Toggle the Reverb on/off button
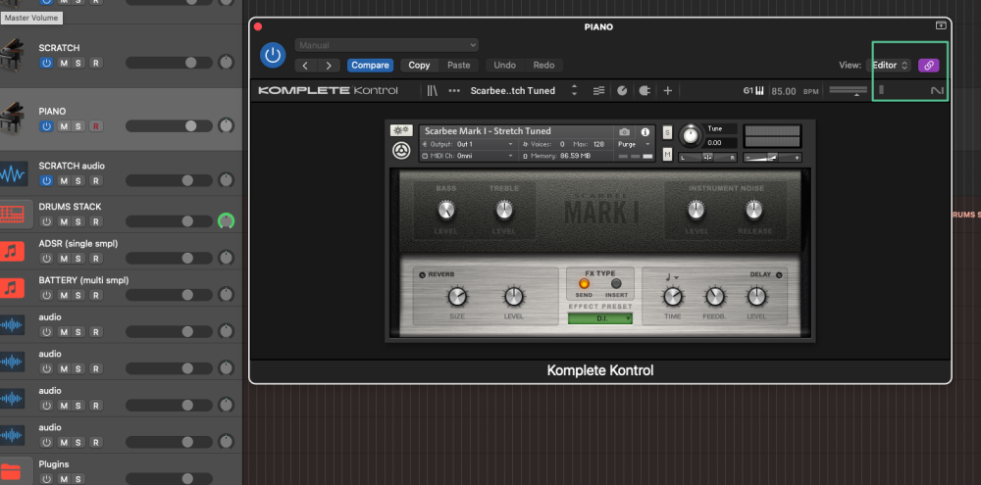 tap(422, 275)
